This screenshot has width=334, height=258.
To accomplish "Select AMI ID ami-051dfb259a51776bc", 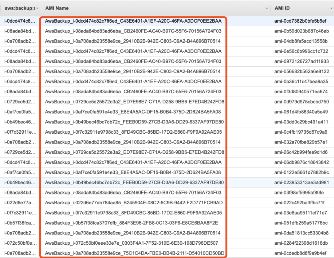I will pos(301,223).
